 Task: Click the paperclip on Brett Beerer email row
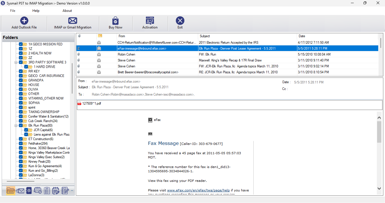79,72
